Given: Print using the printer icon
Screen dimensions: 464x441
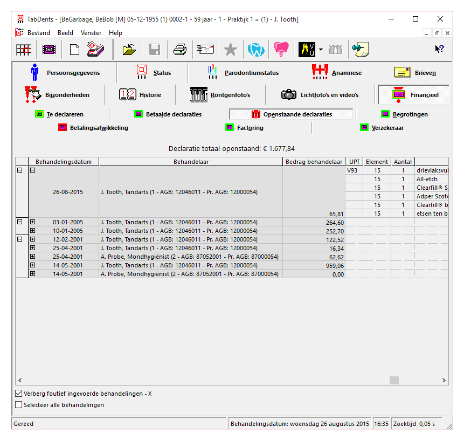Looking at the screenshot, I should coord(180,50).
